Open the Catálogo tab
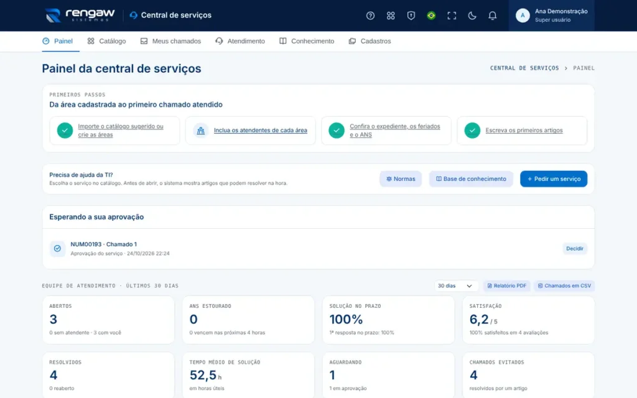The width and height of the screenshot is (637, 398). coord(106,41)
